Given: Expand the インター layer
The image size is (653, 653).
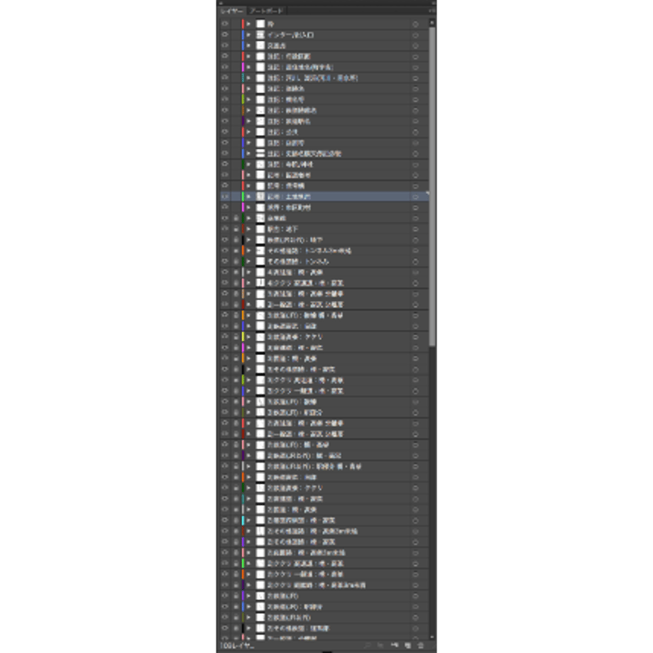Looking at the screenshot, I should click(x=248, y=35).
